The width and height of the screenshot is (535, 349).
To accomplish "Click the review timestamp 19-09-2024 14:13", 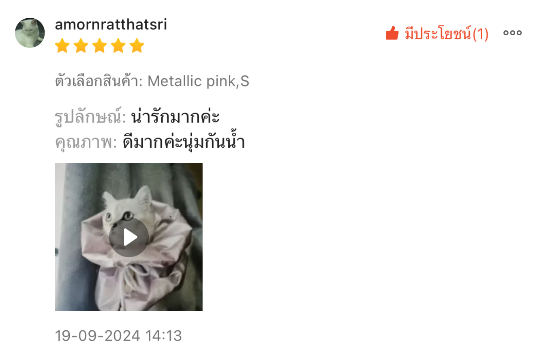I will (x=118, y=336).
